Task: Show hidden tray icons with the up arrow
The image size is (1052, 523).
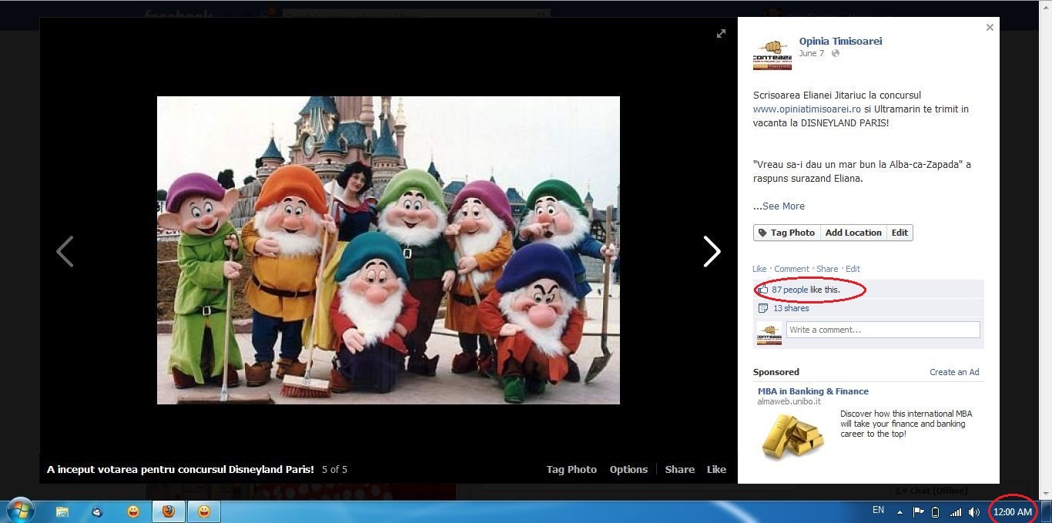Action: tap(898, 511)
